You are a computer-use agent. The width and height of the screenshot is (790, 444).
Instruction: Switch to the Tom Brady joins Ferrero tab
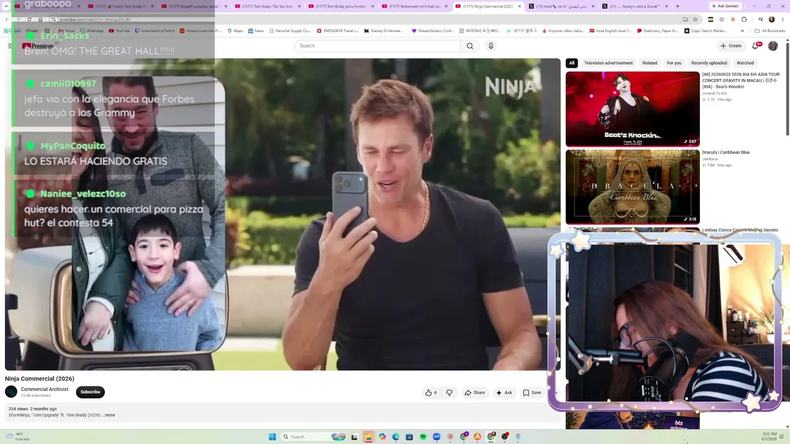tap(341, 6)
